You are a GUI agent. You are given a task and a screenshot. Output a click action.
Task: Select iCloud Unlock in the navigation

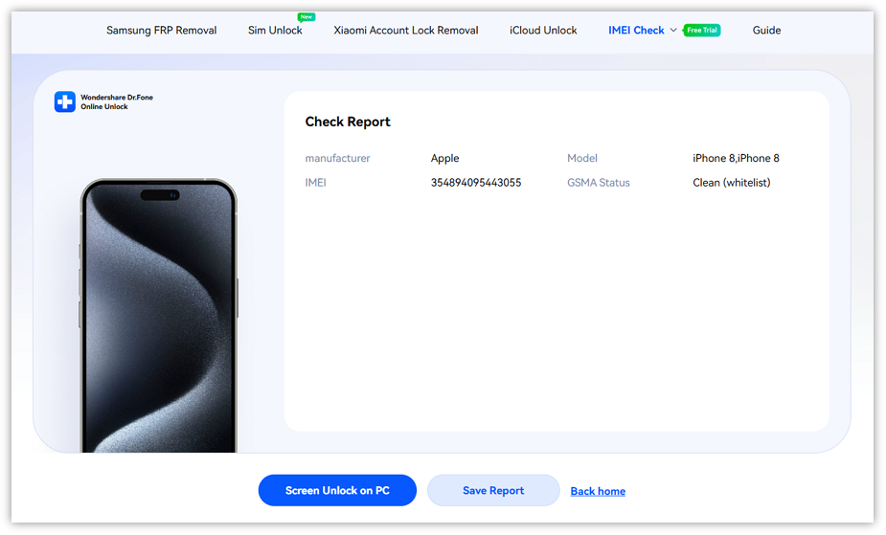click(543, 31)
